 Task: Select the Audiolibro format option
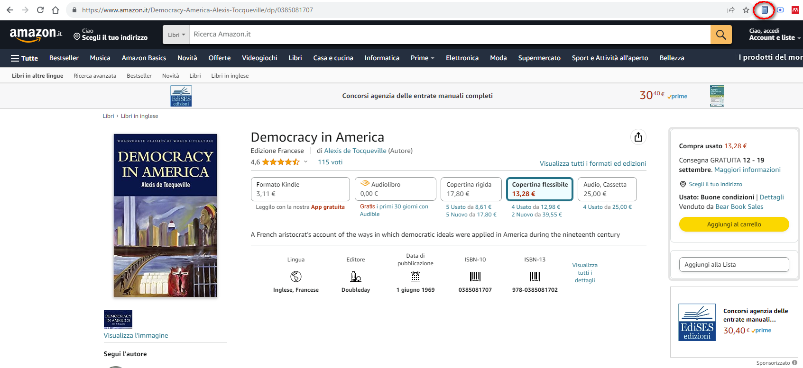click(x=395, y=189)
